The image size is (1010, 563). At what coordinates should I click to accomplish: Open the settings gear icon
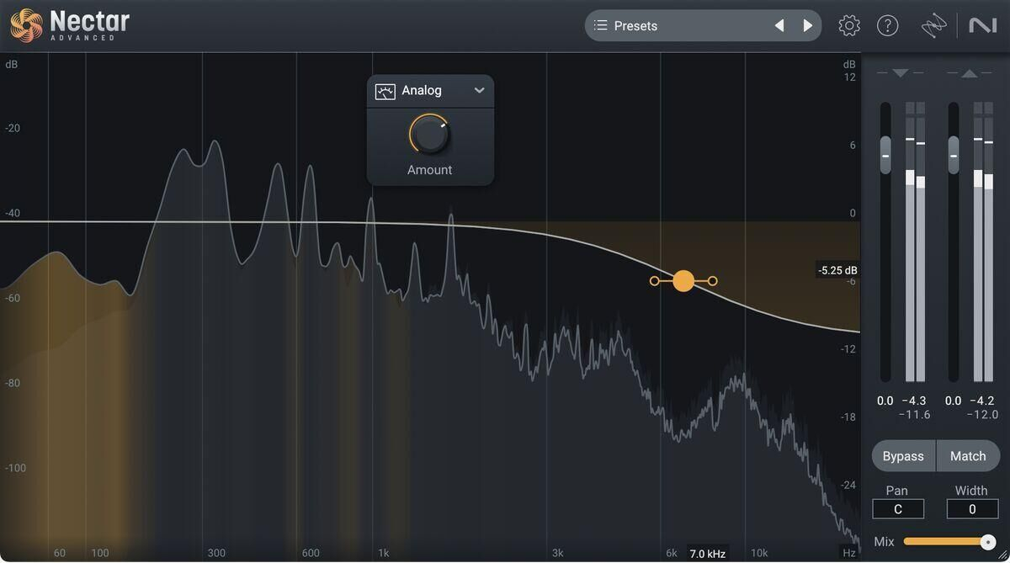[x=849, y=26]
